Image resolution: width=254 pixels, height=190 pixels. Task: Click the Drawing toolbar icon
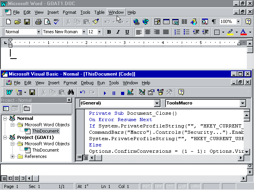pyautogui.click(x=194, y=21)
